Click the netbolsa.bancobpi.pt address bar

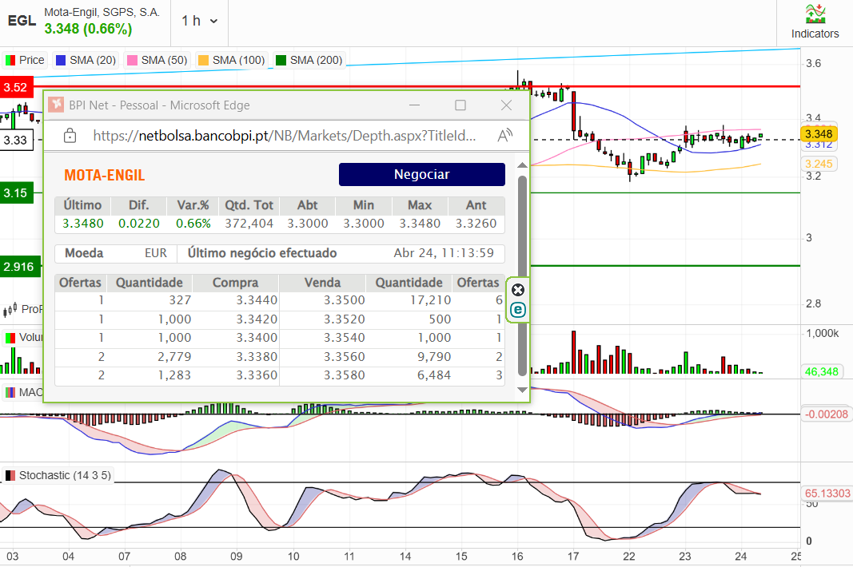click(x=285, y=136)
